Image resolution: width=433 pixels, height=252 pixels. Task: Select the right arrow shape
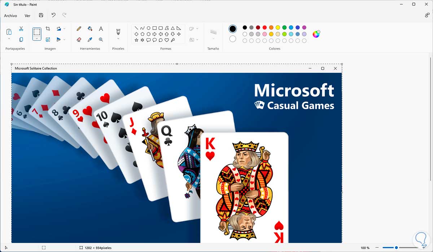point(154,34)
